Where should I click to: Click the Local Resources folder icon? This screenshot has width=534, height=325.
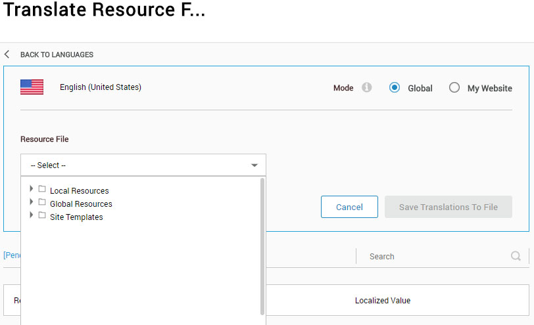pos(42,190)
